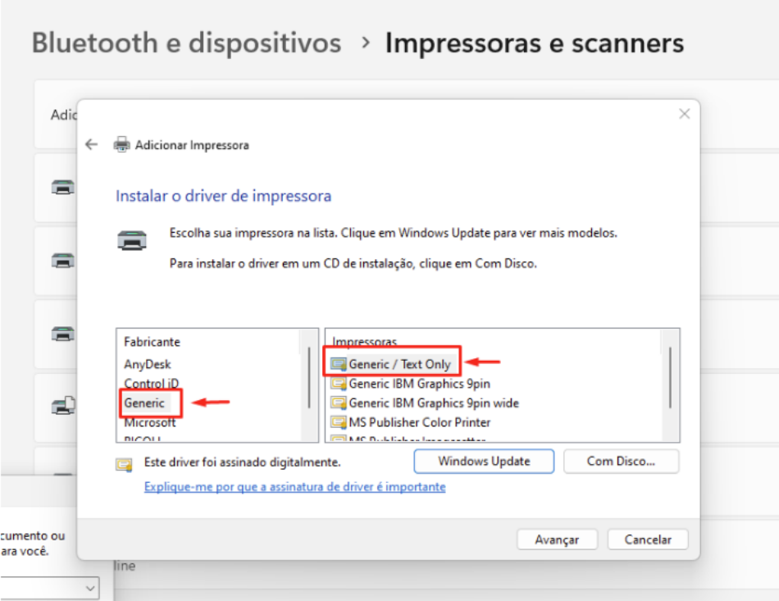
Task: Select AnyDesk in the Fabricante list
Action: [x=148, y=364]
